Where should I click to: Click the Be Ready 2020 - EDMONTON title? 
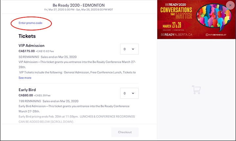(x=79, y=5)
